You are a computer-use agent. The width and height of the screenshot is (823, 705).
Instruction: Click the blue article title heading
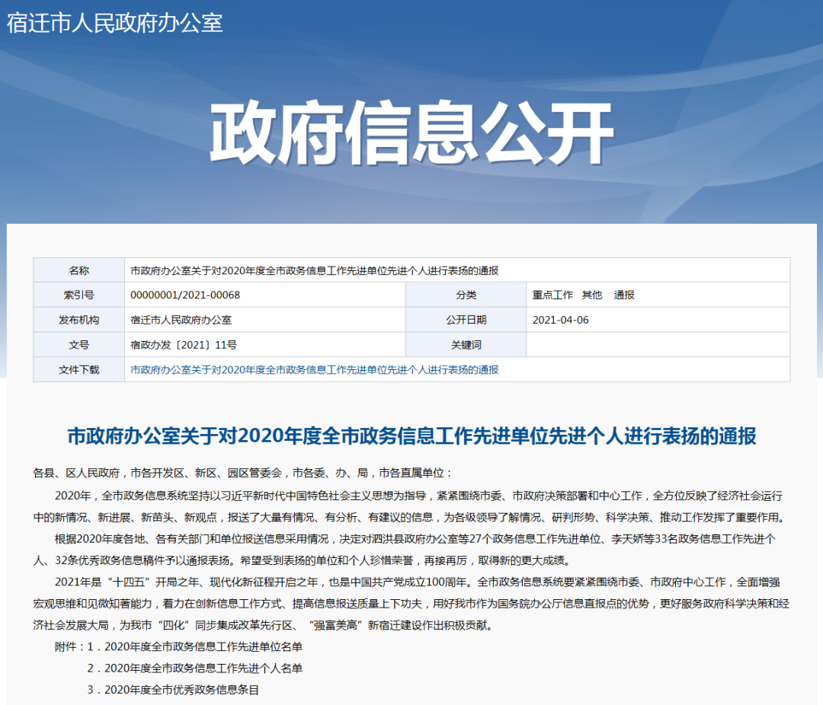point(411,436)
